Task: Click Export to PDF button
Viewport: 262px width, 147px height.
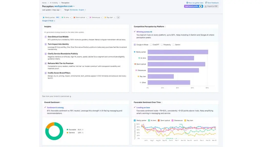Action: (211, 6)
